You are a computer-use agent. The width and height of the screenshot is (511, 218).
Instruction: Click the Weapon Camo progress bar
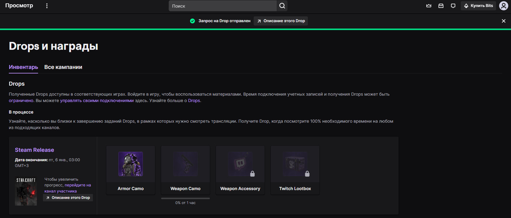point(185,198)
